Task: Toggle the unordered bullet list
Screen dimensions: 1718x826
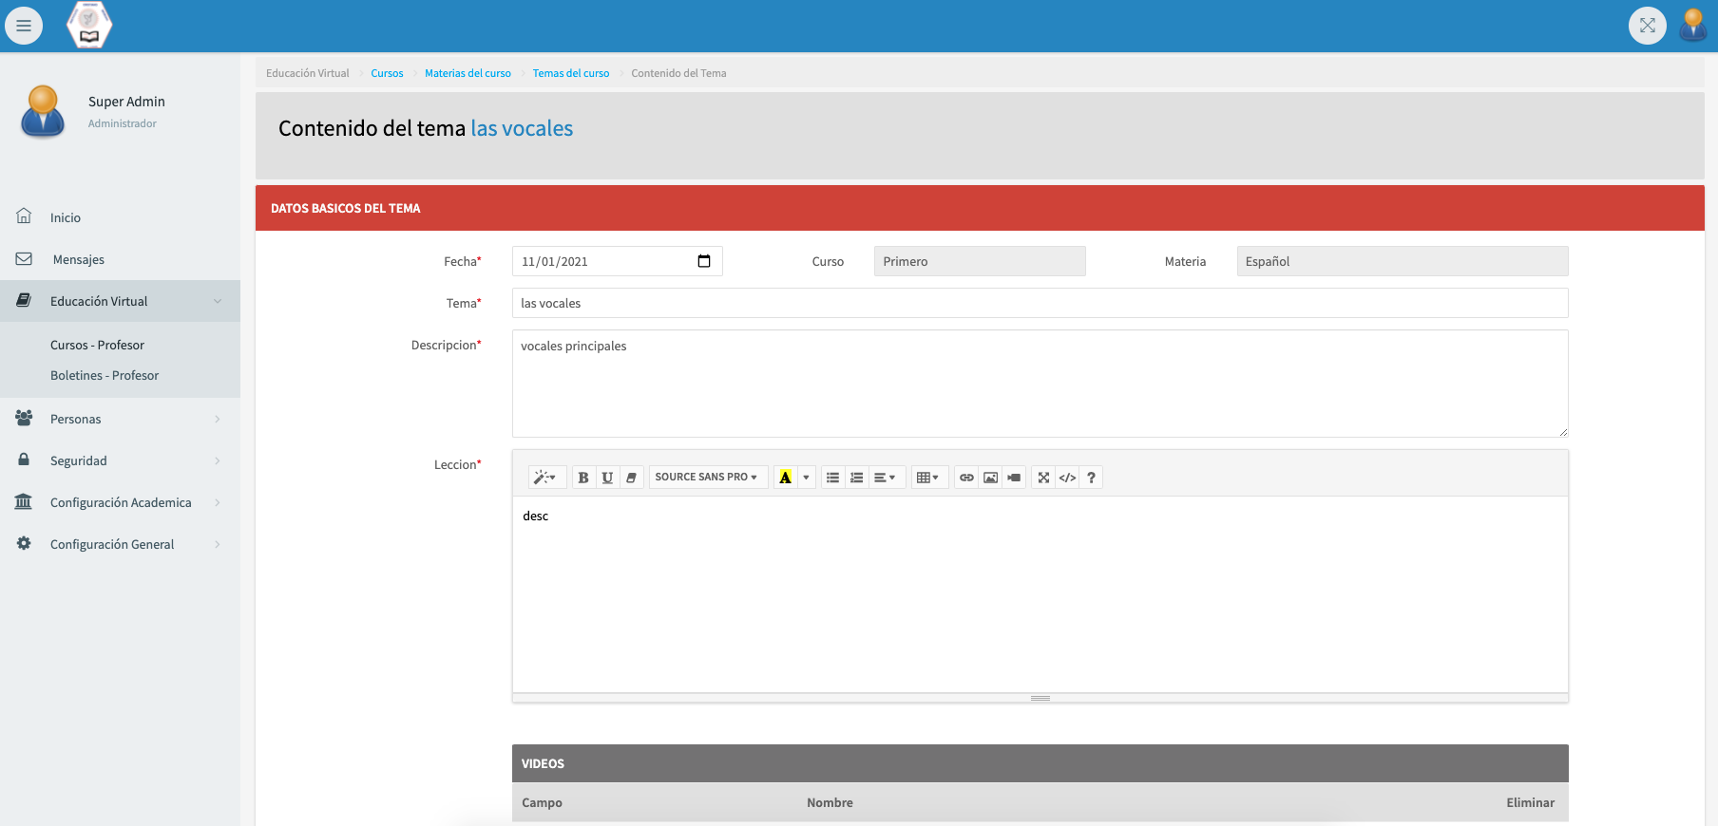Action: pyautogui.click(x=832, y=478)
